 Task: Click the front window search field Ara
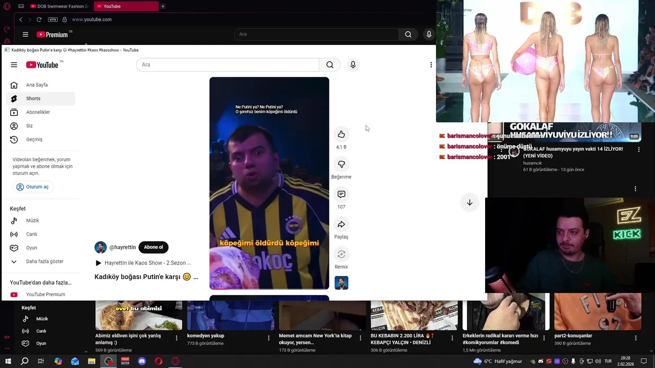pos(228,65)
